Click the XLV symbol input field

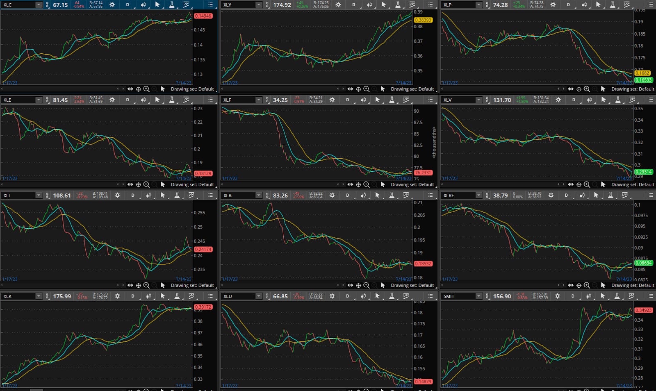pos(459,100)
